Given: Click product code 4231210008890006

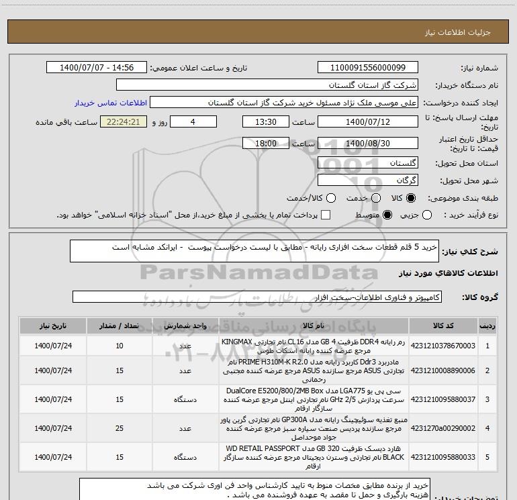Looking at the screenshot, I should point(443,370).
